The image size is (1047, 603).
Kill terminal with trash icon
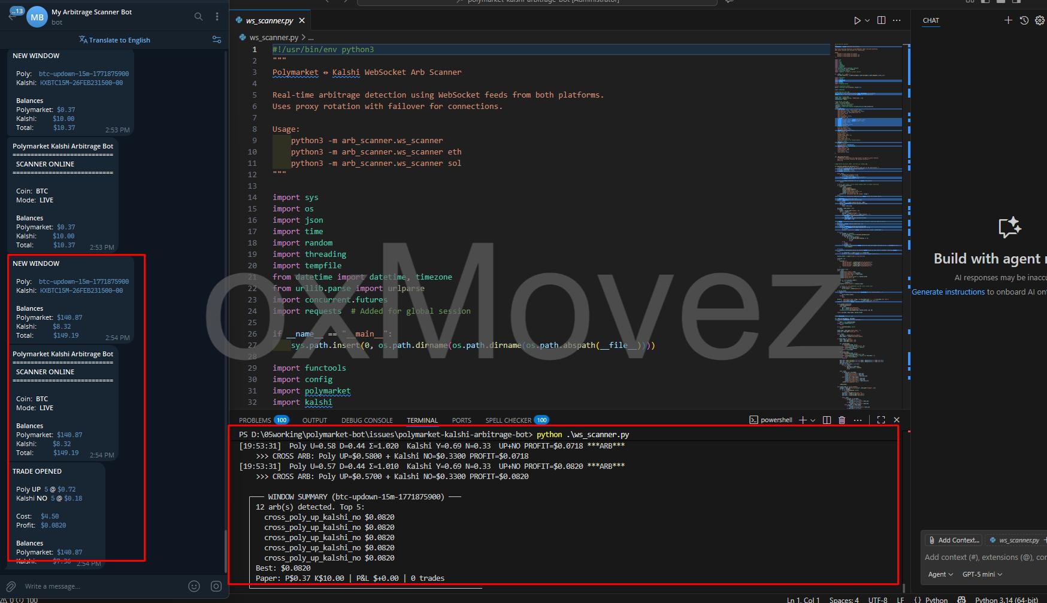pos(842,420)
